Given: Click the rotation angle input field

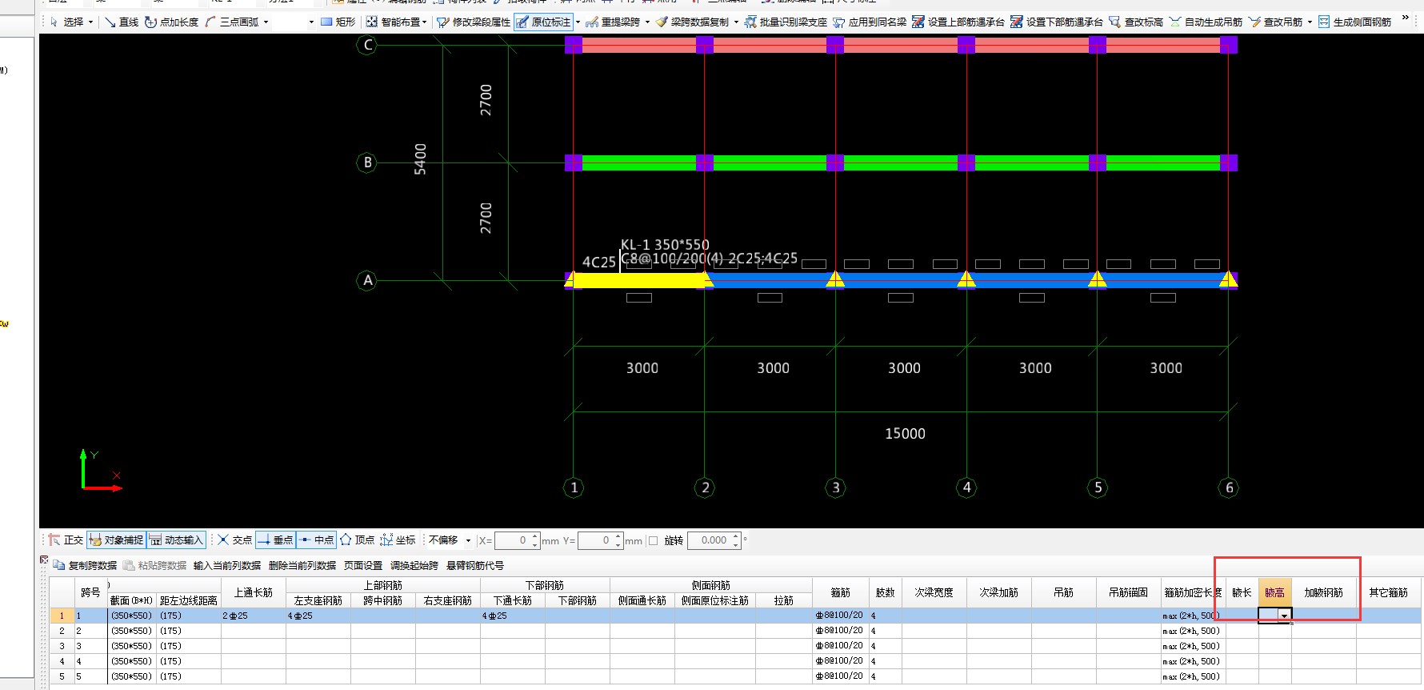Looking at the screenshot, I should (710, 540).
